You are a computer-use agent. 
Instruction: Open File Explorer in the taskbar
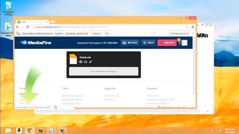tap(8, 131)
